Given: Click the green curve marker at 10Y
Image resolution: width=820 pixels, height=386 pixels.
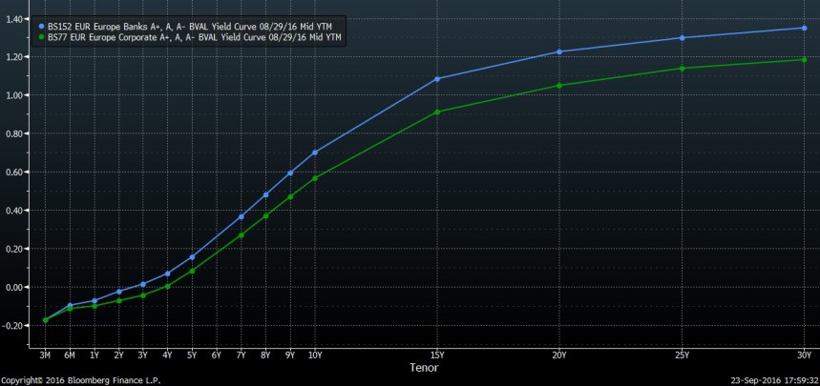Looking at the screenshot, I should click(x=315, y=178).
